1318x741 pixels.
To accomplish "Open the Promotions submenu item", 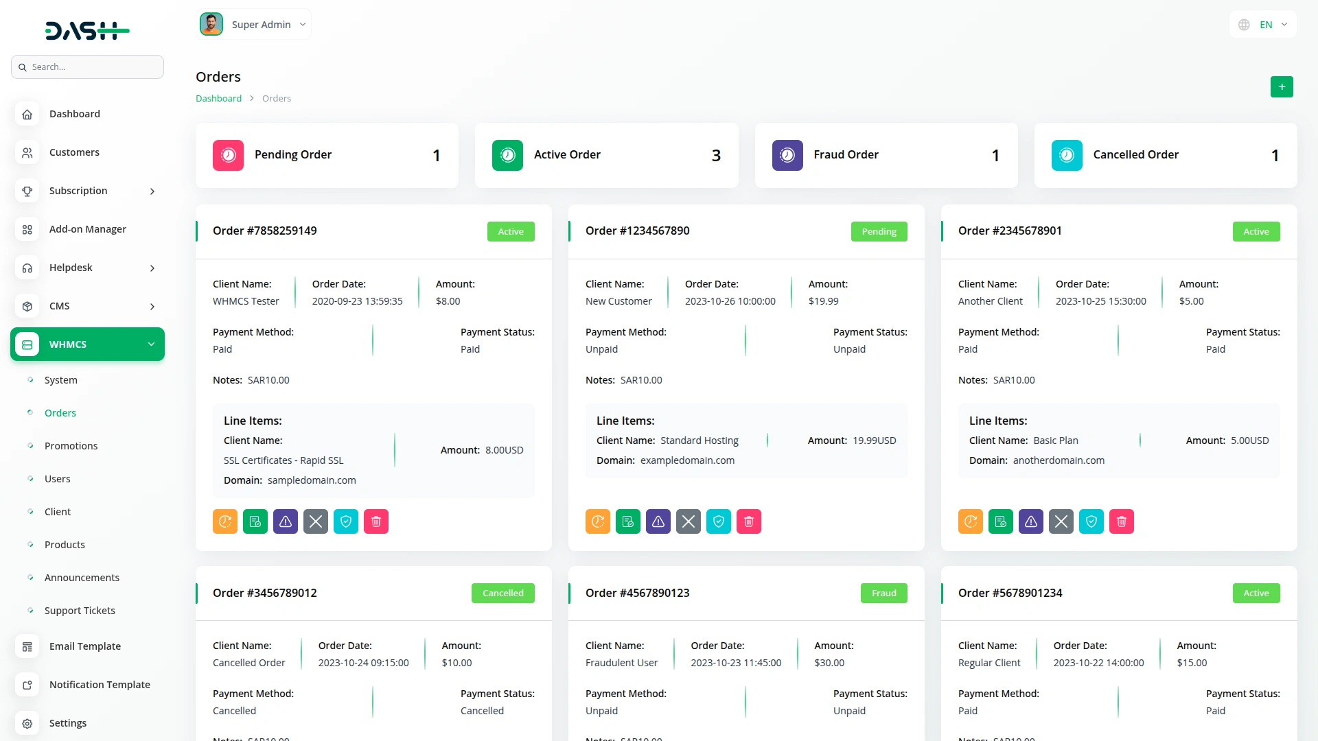I will click(71, 446).
